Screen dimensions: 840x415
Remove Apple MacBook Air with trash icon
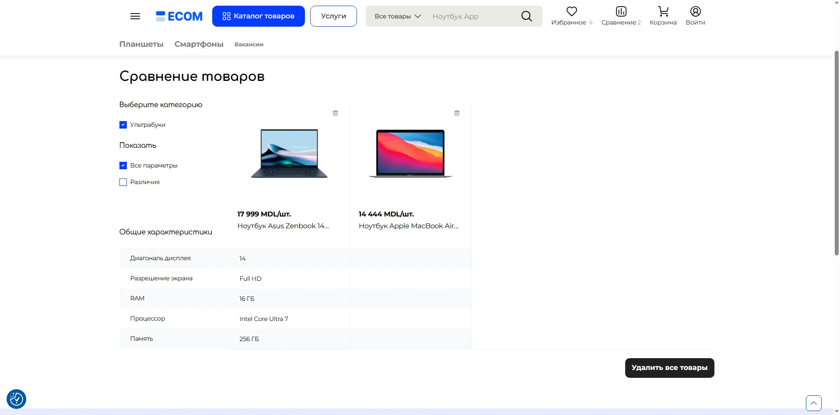pyautogui.click(x=457, y=113)
